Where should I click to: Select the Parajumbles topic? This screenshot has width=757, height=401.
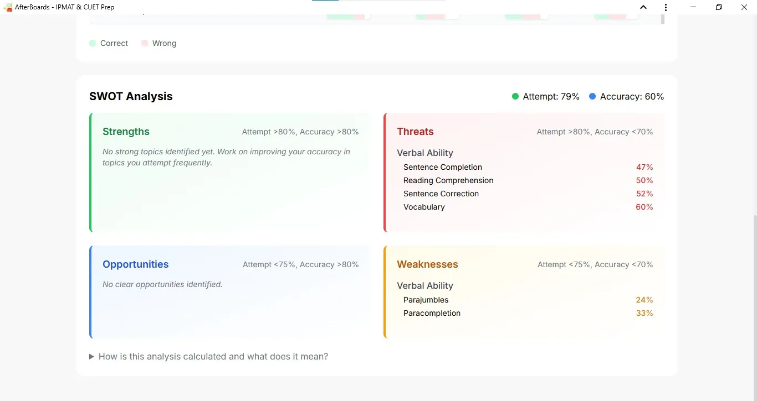pos(426,300)
